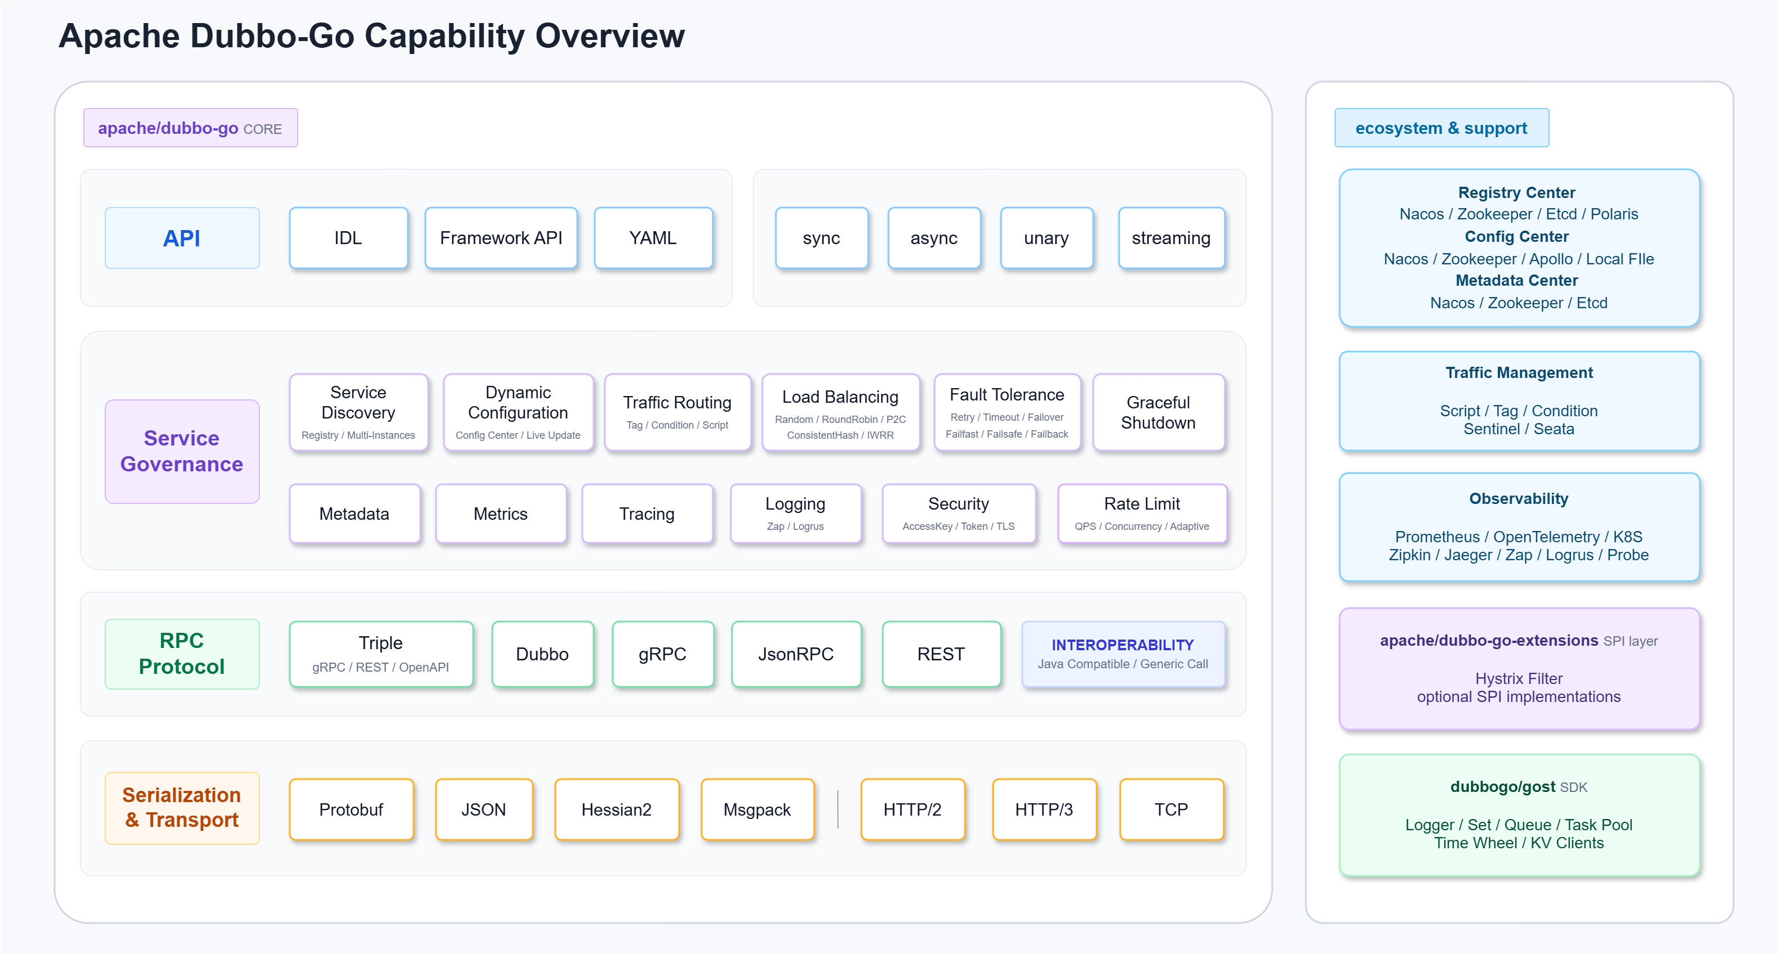This screenshot has height=954, width=1778.
Task: Select the IDL box
Action: [348, 238]
